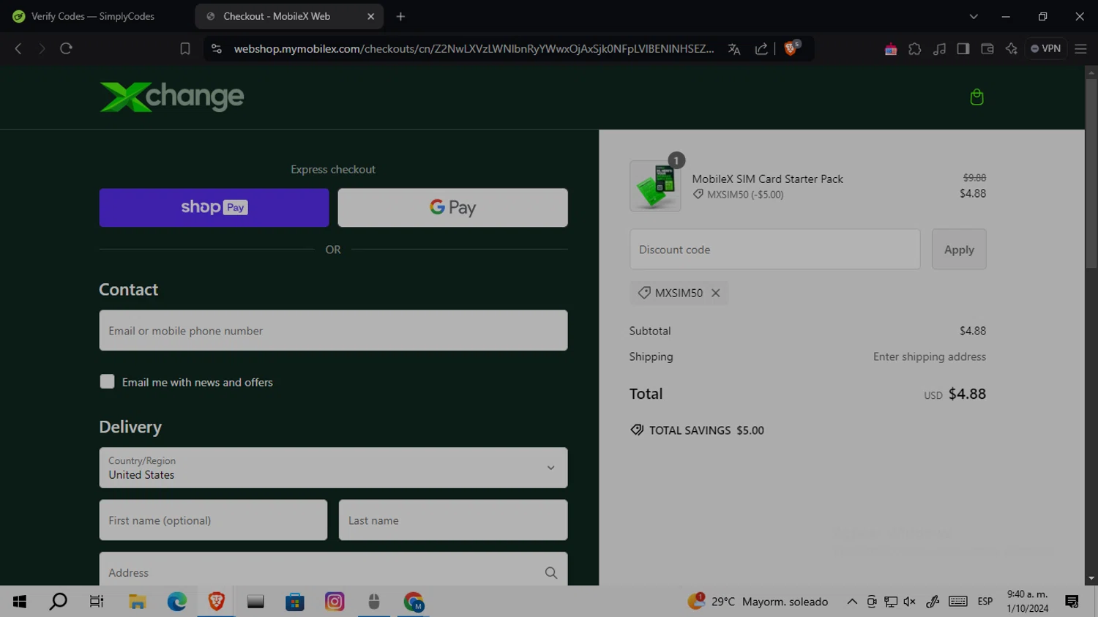Click the Brave Shields lion icon
Image resolution: width=1098 pixels, height=617 pixels.
coord(791,48)
